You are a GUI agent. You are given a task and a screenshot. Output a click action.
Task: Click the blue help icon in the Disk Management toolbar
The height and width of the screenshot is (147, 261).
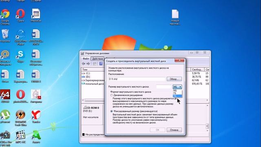click(101, 64)
